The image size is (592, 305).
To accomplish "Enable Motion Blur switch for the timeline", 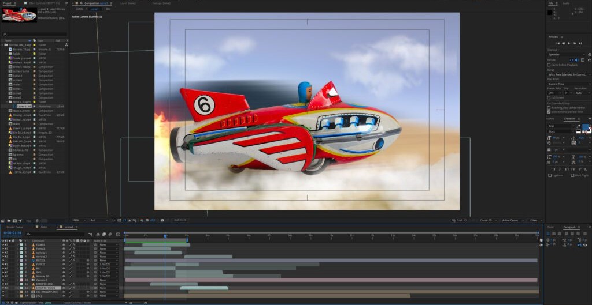I will [110, 234].
